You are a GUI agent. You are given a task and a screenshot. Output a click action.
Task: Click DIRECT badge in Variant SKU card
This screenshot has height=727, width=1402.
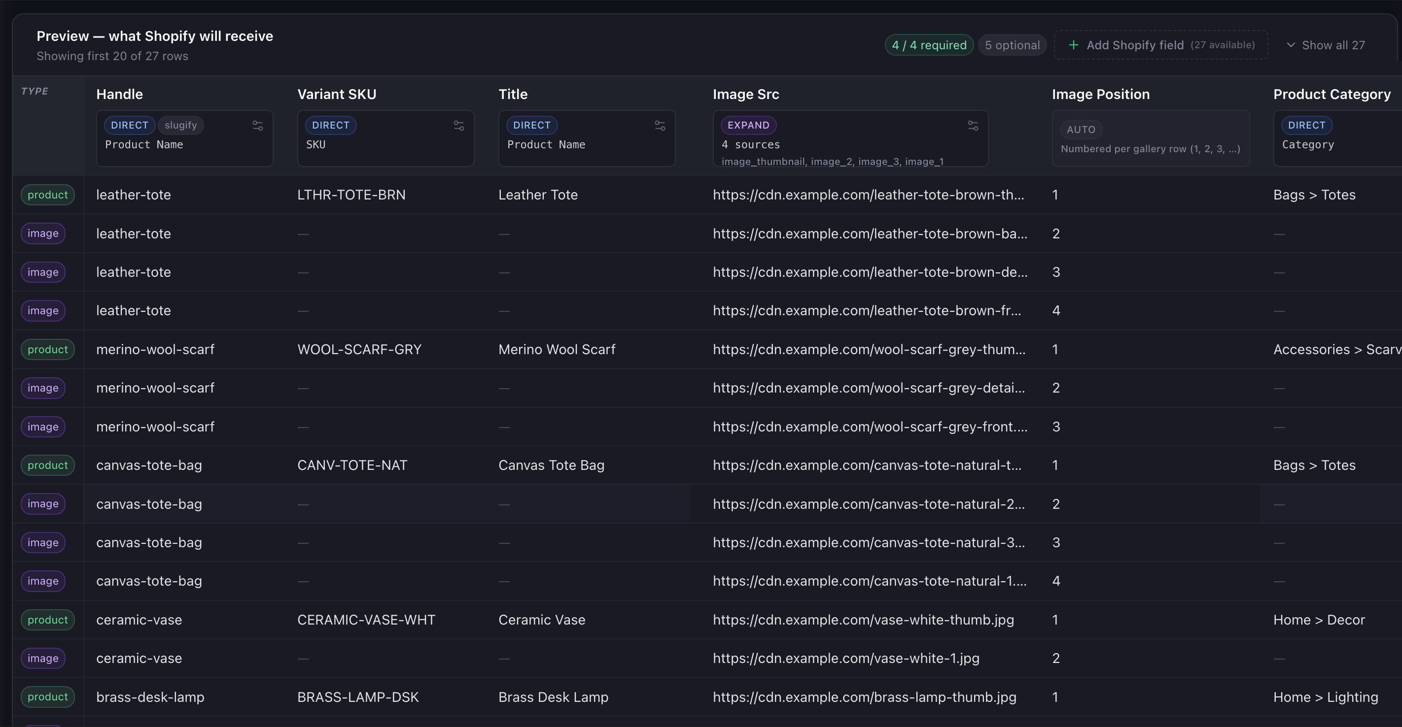click(330, 125)
